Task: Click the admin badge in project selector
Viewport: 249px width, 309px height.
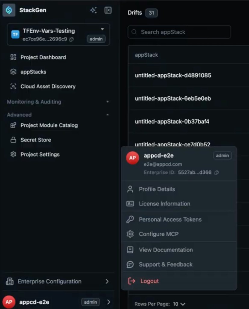Action: pyautogui.click(x=96, y=39)
